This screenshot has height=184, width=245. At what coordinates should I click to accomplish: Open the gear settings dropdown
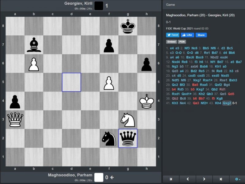click(237, 179)
